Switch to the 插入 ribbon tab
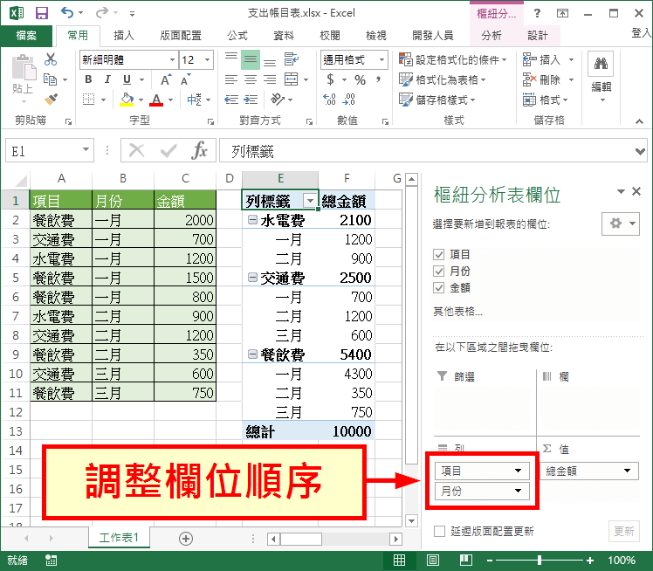The image size is (653, 571). [124, 36]
